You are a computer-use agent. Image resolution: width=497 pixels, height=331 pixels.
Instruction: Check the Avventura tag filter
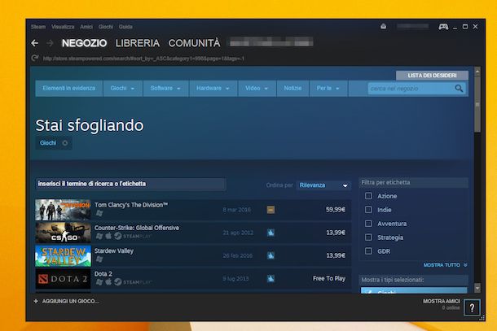click(x=368, y=224)
